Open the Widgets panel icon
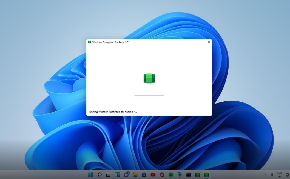290x179 pixels. pyautogui.click(x=117, y=175)
